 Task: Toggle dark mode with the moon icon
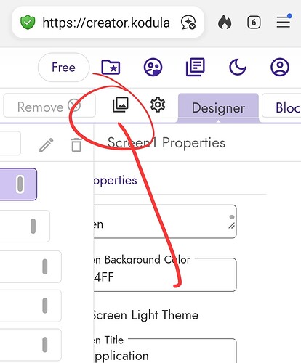[x=238, y=67]
